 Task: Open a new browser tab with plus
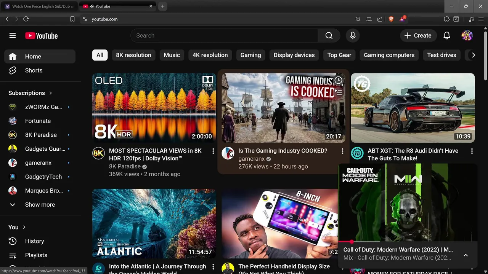[162, 6]
